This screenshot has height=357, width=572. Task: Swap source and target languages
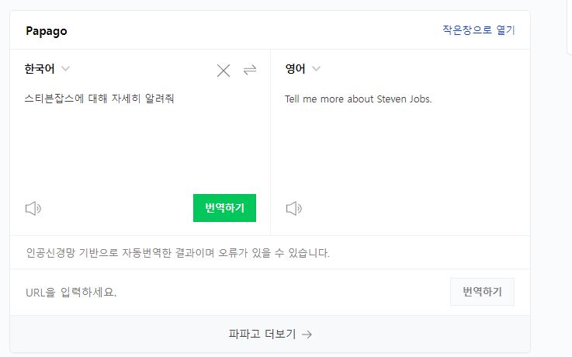point(250,70)
